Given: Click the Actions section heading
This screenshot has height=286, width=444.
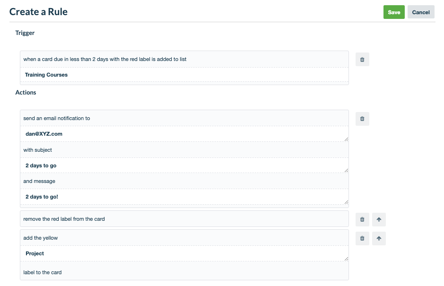Looking at the screenshot, I should point(26,92).
